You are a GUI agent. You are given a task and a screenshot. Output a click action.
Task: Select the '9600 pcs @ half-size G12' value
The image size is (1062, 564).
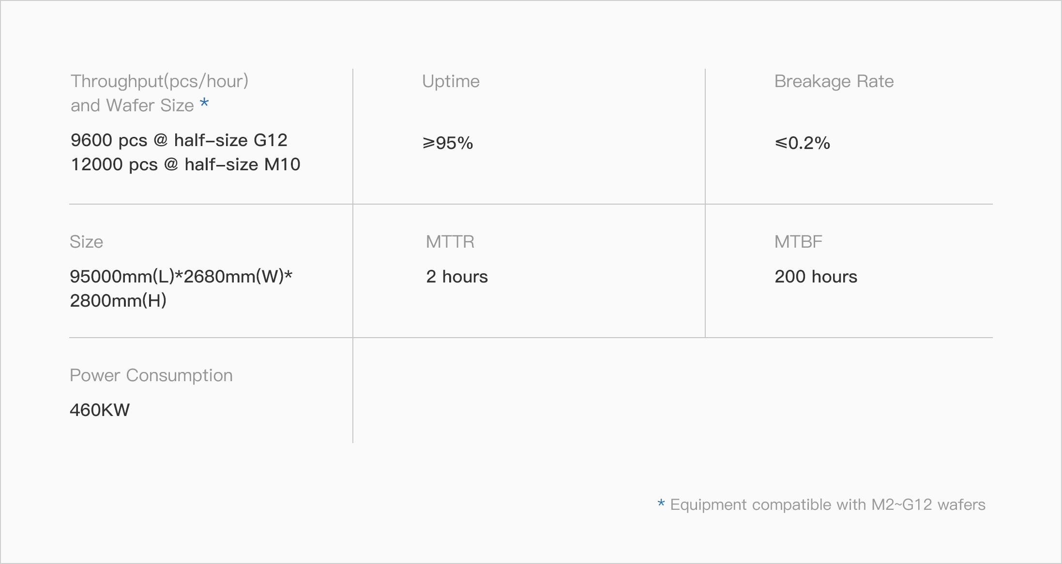click(x=179, y=140)
